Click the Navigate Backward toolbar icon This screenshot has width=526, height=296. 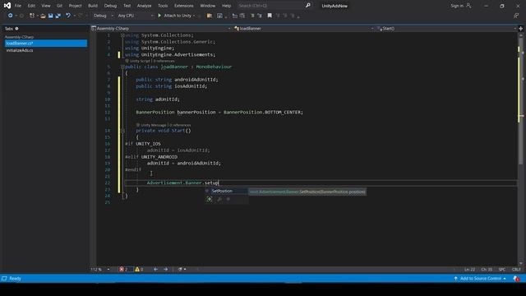[11, 16]
